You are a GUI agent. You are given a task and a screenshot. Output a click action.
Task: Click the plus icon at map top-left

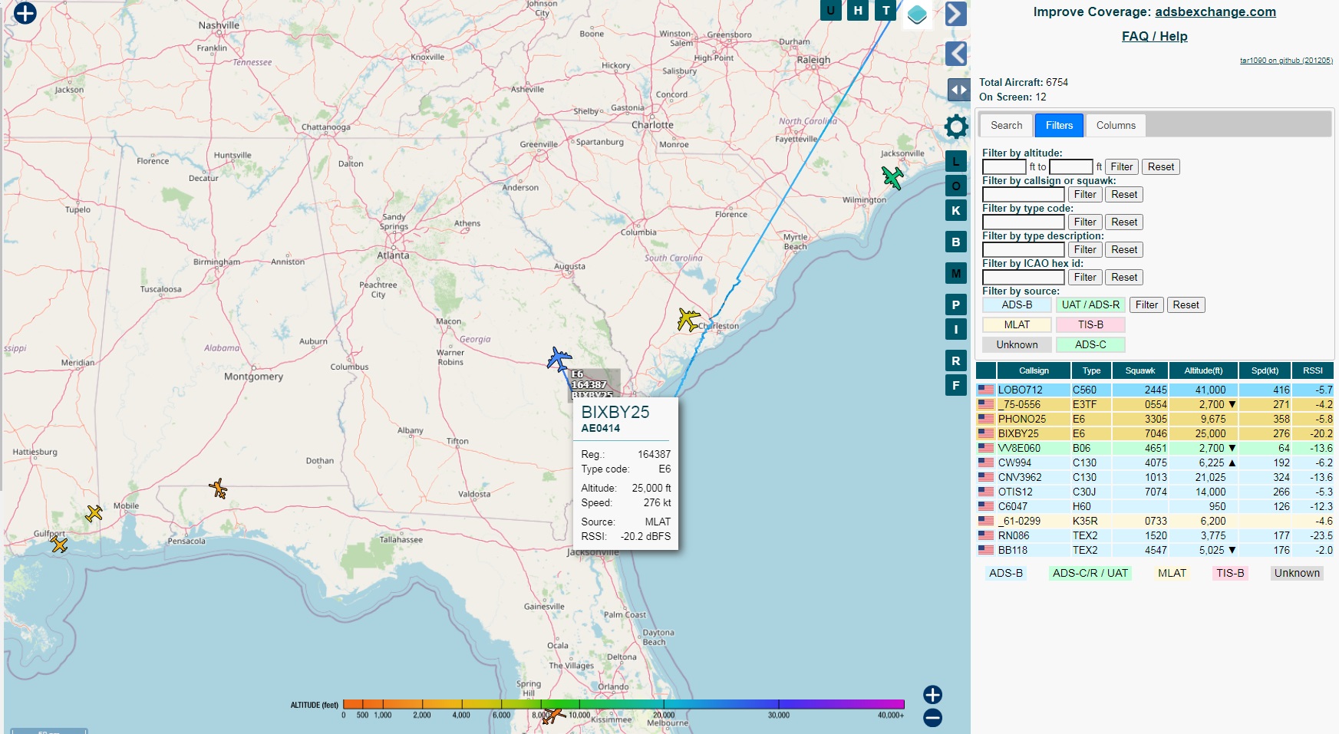pos(25,13)
